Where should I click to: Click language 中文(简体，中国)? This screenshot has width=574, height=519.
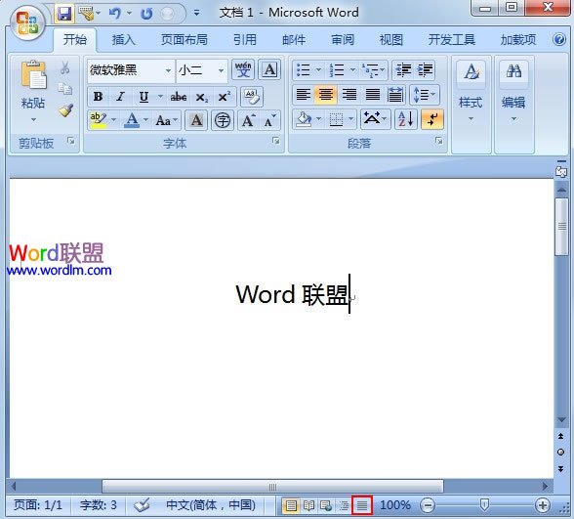(x=211, y=505)
